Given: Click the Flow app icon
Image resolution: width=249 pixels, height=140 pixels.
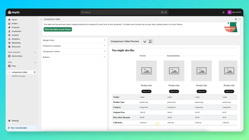Looking at the screenshot, I should coord(9,66).
